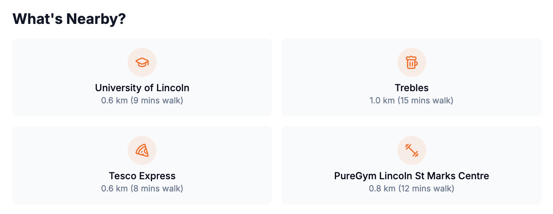This screenshot has height=214, width=553.
Task: Click the graduation cap icon
Action: click(x=142, y=62)
